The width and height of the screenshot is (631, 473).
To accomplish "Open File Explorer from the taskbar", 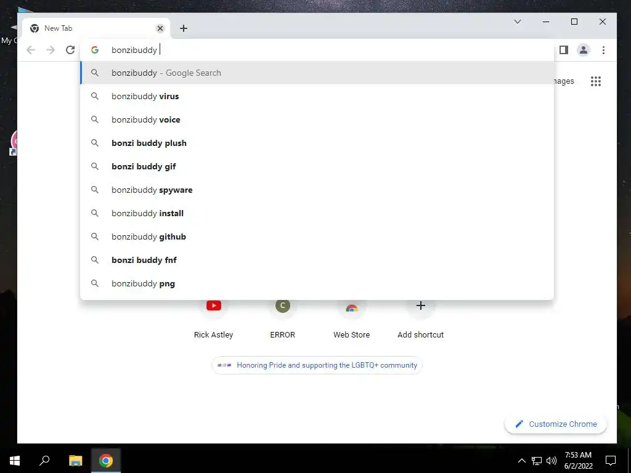I will pyautogui.click(x=75, y=461).
